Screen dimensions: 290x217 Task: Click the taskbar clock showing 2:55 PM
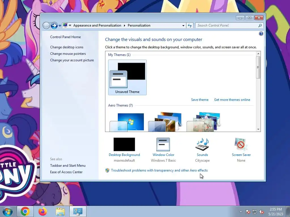276,211
